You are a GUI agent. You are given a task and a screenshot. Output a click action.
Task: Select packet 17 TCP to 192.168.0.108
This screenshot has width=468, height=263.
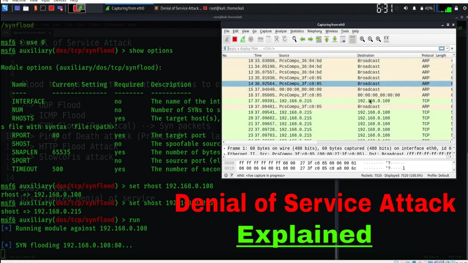coord(337,101)
